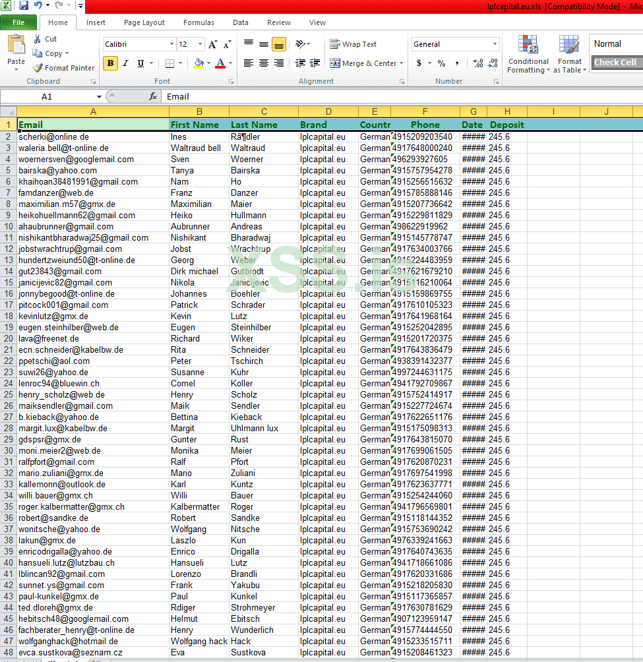
Task: Open the File backstage button
Action: (x=18, y=22)
